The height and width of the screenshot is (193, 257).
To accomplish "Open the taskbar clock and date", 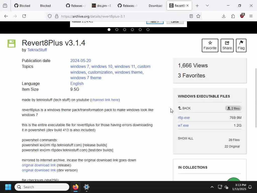I will pyautogui.click(x=239, y=187).
